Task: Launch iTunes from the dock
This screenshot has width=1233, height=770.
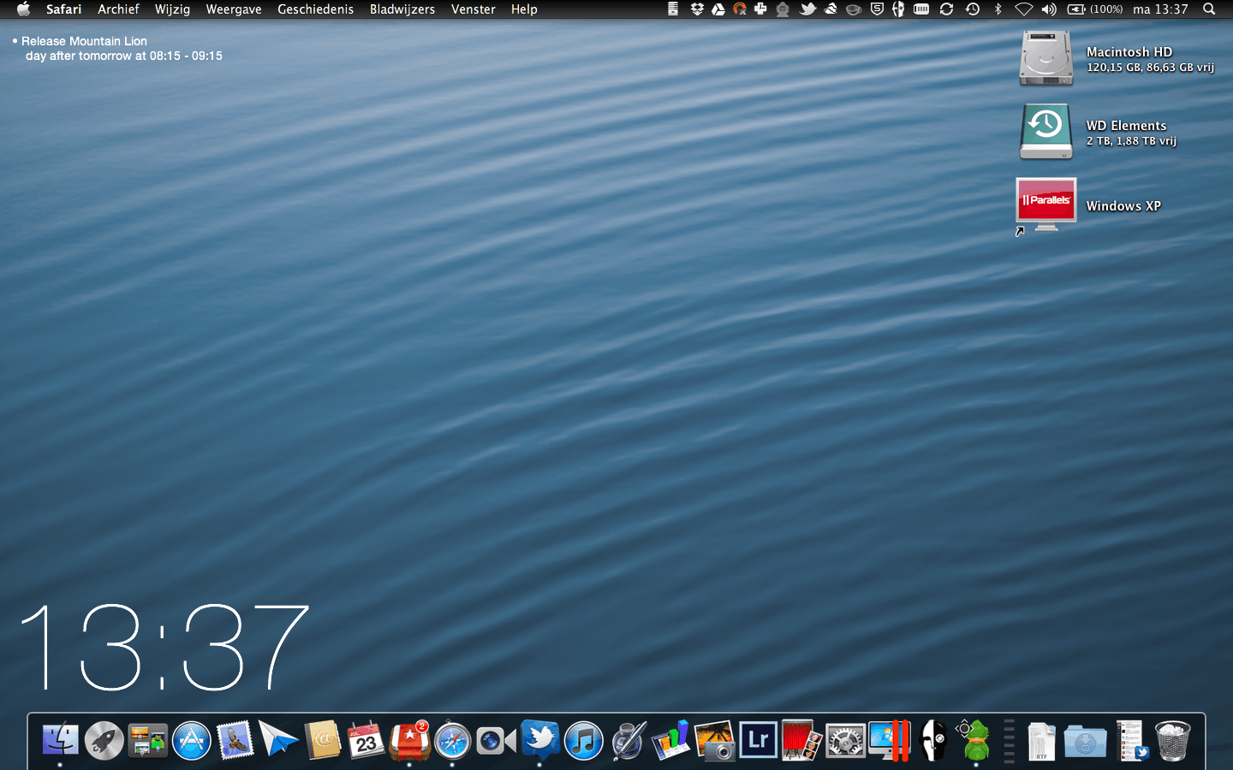Action: 584,740
